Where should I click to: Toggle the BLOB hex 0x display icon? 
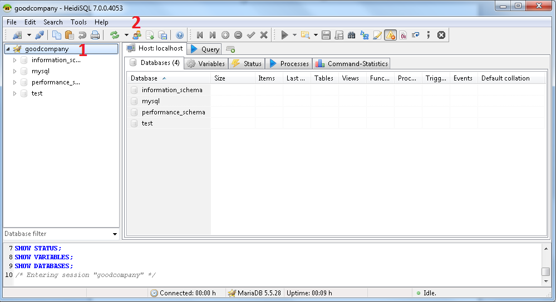click(403, 35)
